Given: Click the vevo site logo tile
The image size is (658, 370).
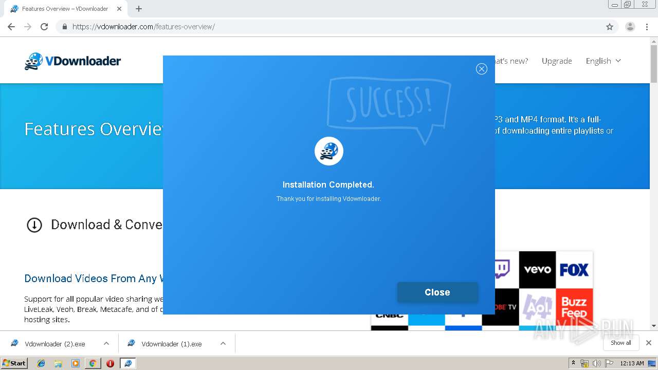Looking at the screenshot, I should [537, 269].
